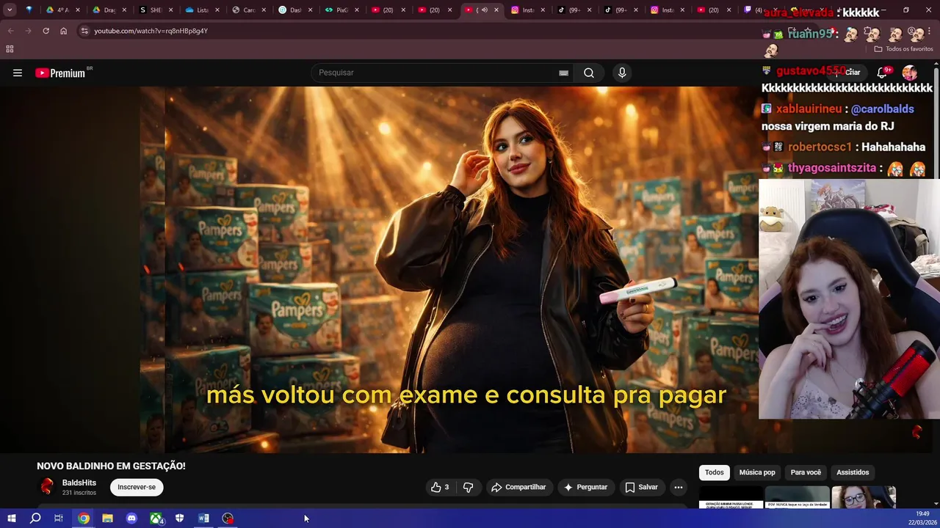This screenshot has height=528, width=940.
Task: Open BaldsHits channel avatar
Action: 47,486
